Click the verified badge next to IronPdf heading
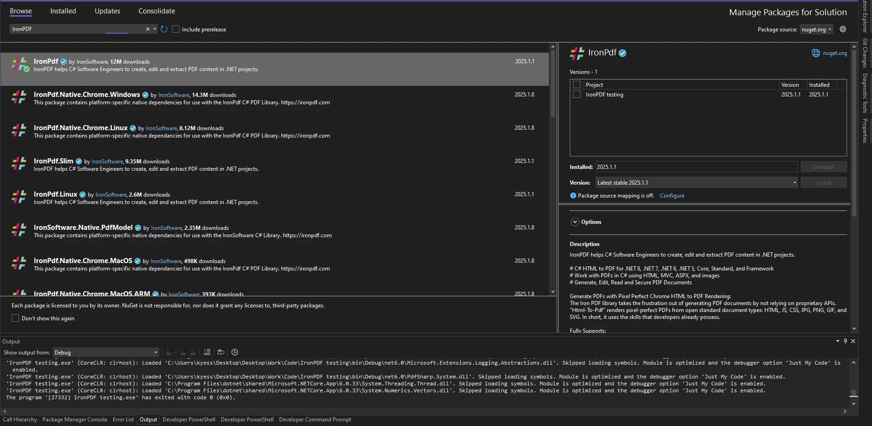 622,53
